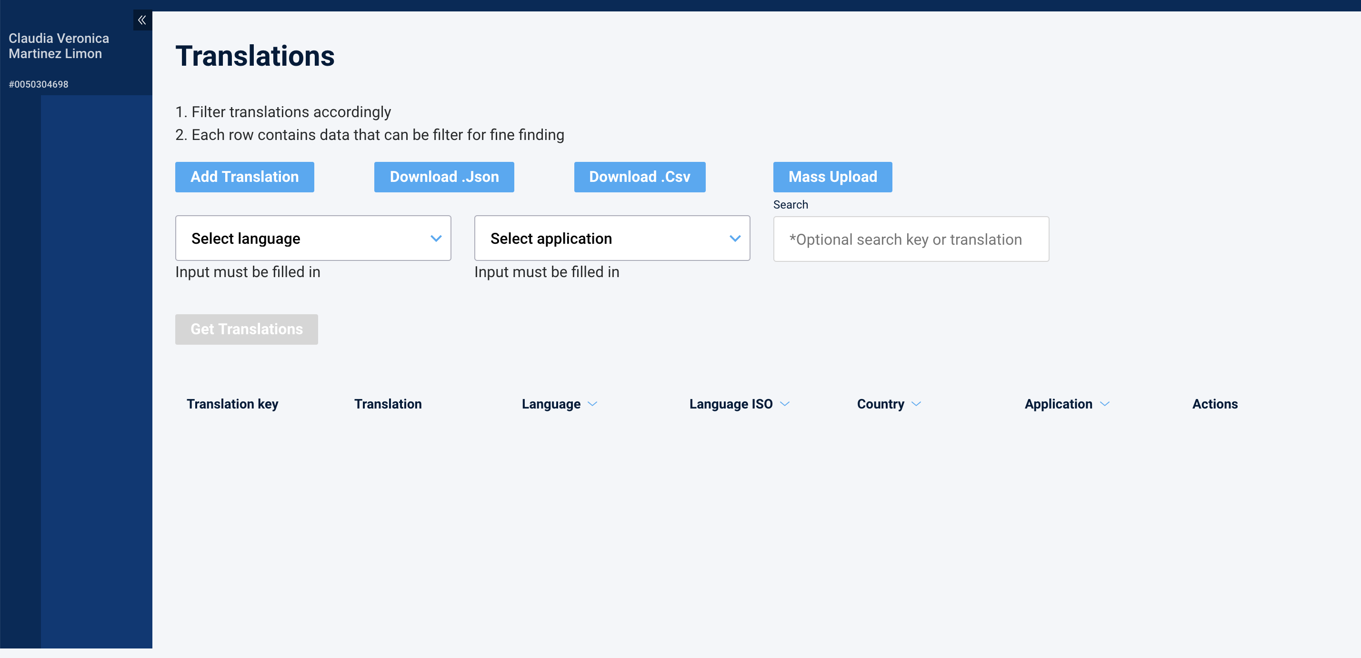Click the Language ISO column filter chevron
This screenshot has height=658, width=1361.
[x=785, y=404]
